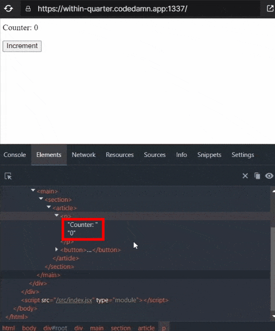Focus the URL address field
The width and height of the screenshot is (275, 331).
(140, 9)
